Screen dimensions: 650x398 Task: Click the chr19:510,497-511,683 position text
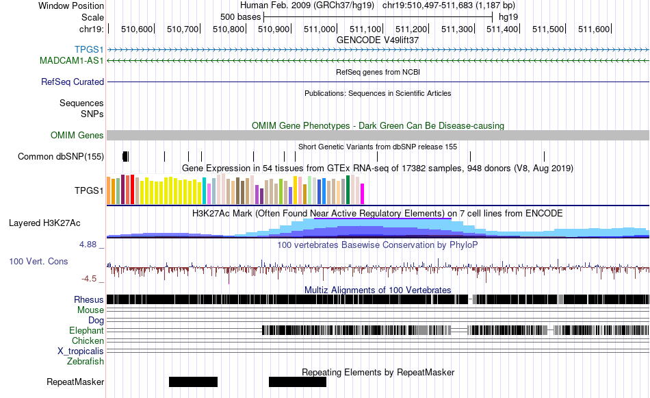(449, 5)
